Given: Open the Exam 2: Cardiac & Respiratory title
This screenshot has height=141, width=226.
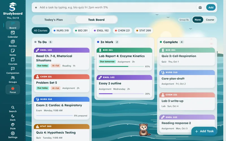Looking at the screenshot, I should [x=59, y=105].
